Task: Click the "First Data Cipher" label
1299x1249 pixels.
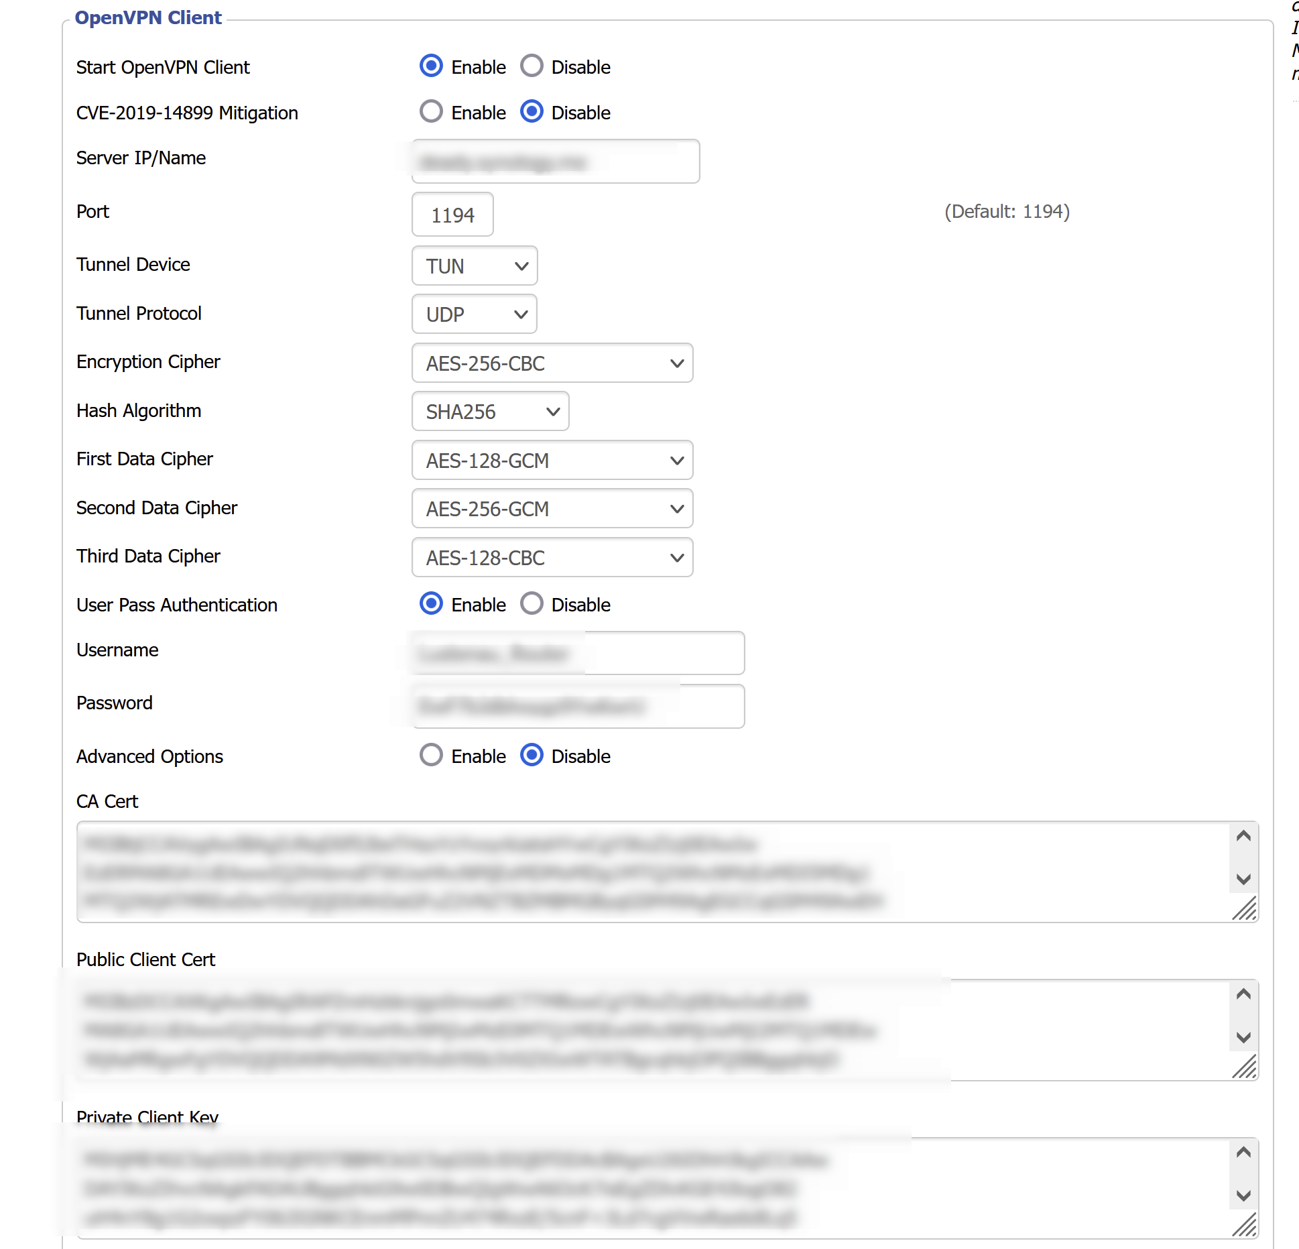Action: [145, 459]
